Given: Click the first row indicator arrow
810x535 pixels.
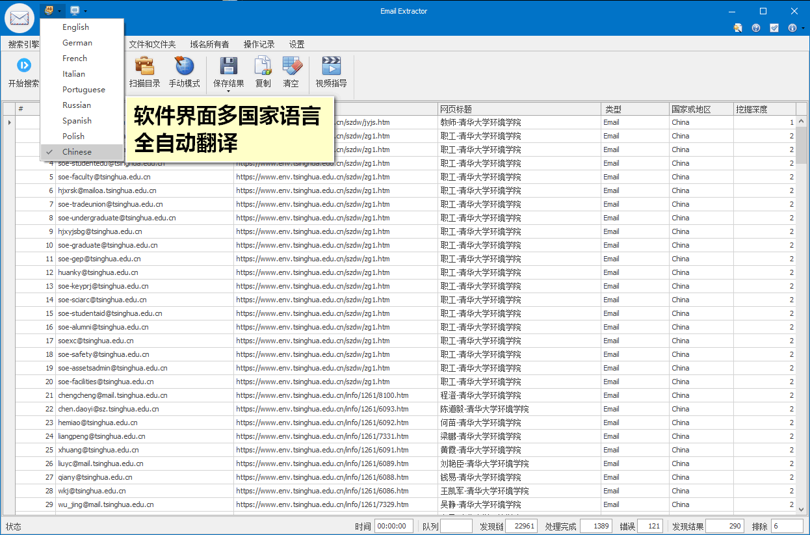Looking at the screenshot, I should point(8,122).
